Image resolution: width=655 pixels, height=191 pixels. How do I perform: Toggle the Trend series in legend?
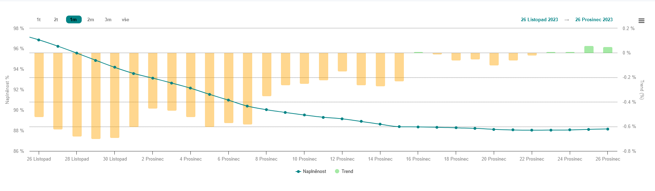pos(347,172)
